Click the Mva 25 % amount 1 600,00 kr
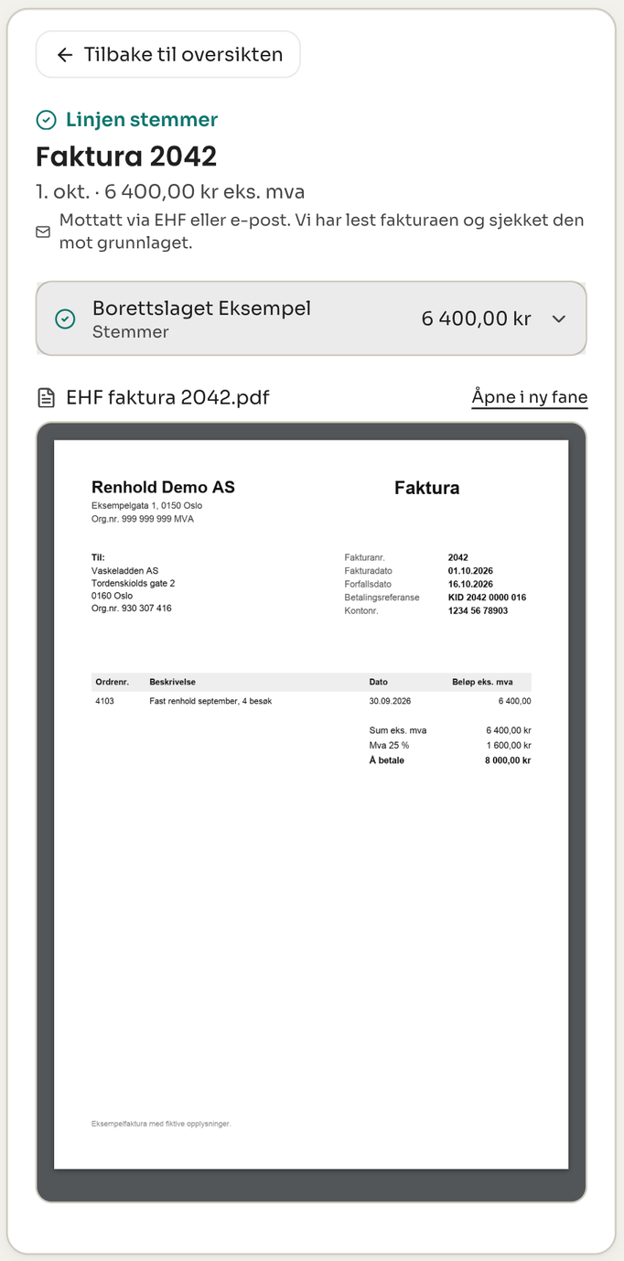This screenshot has width=624, height=1261. pos(508,746)
